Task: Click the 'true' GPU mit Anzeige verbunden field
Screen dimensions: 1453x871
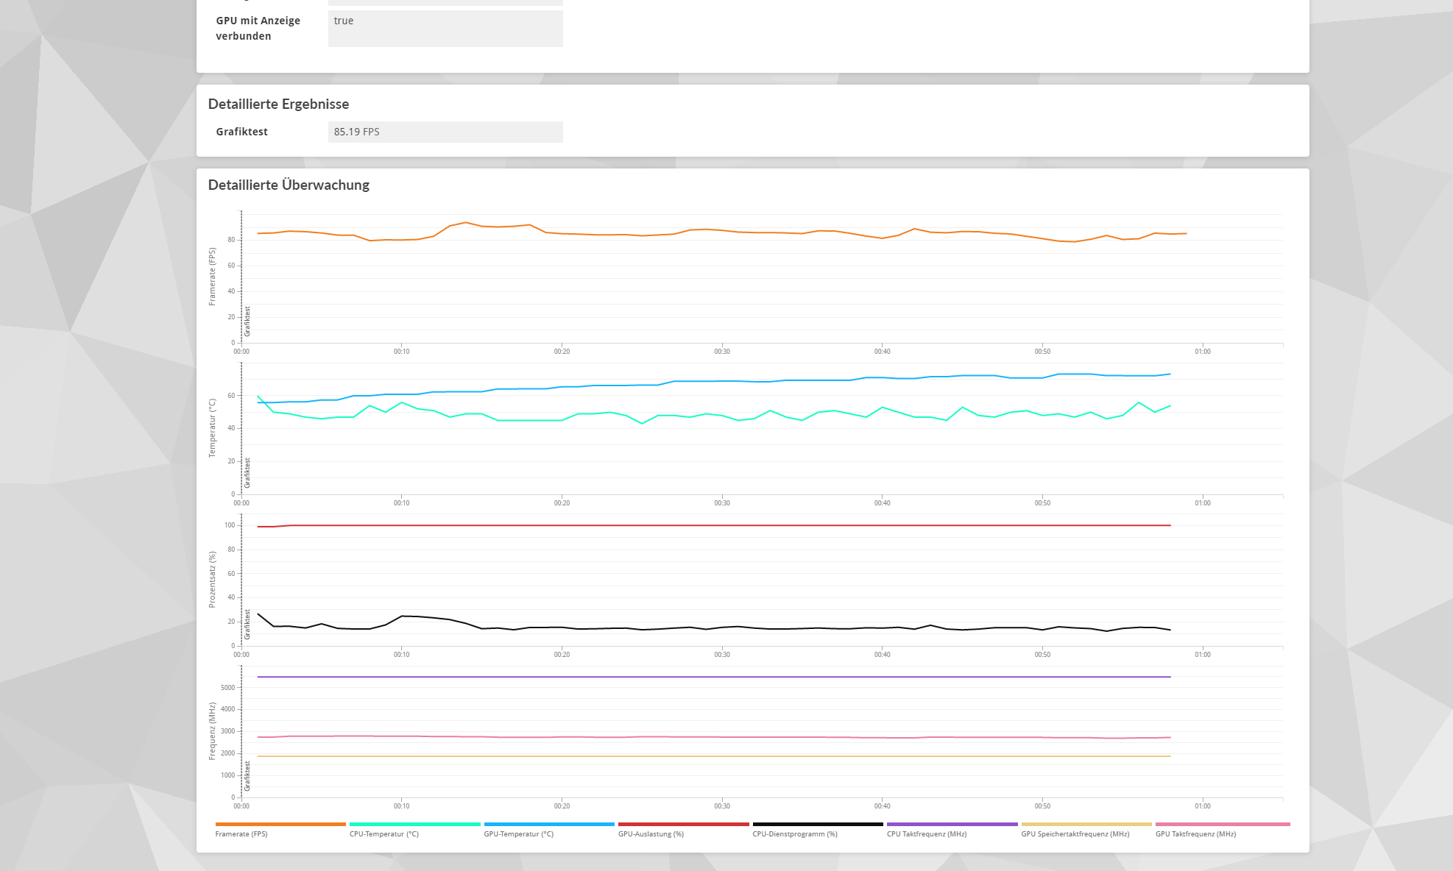Action: coord(445,28)
